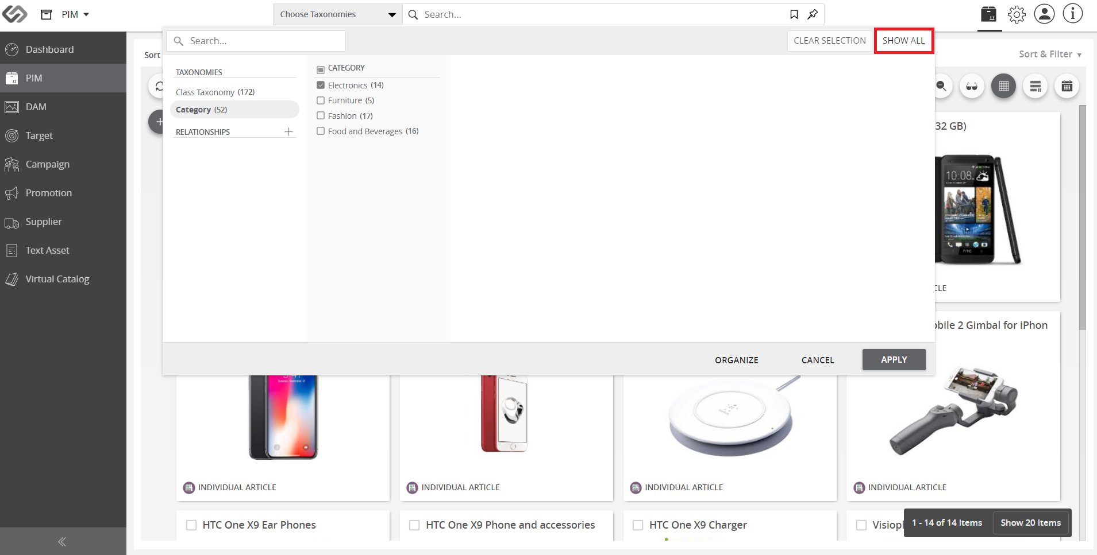Open the user profile icon
Screen dimensions: 1097x555
click(1044, 14)
